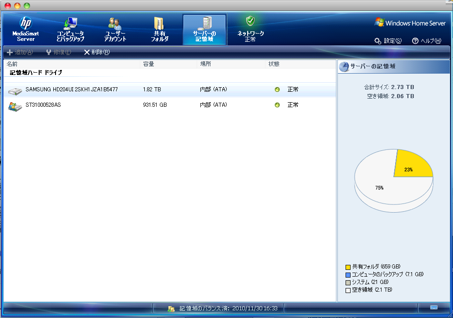This screenshot has height=318, width=453.
Task: Click the Repair (修復) toolbar button
Action: (x=58, y=52)
